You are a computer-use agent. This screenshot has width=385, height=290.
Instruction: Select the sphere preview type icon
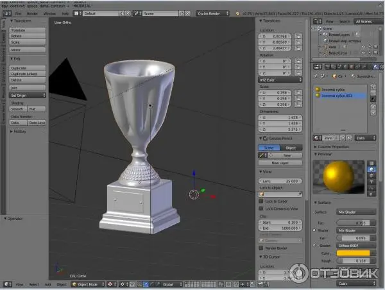[x=372, y=169]
